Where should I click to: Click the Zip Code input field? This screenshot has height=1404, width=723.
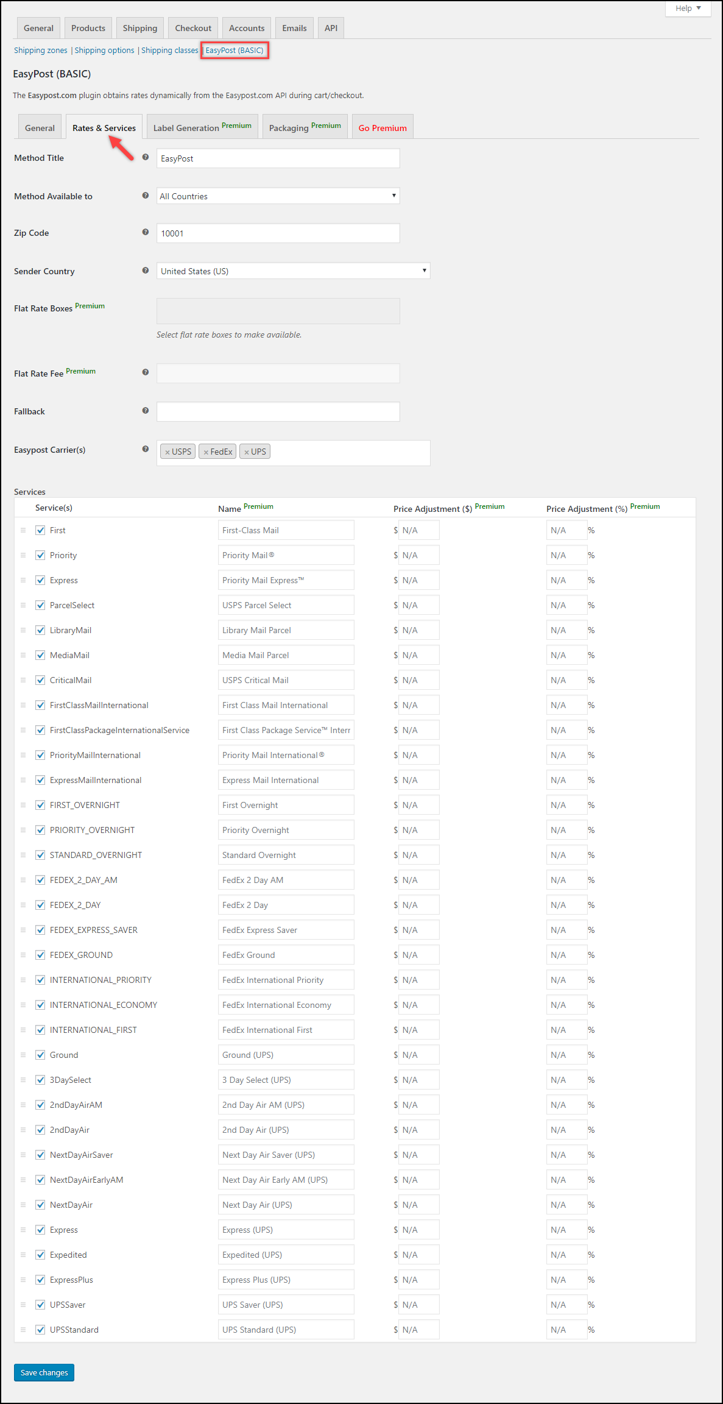[x=278, y=233]
